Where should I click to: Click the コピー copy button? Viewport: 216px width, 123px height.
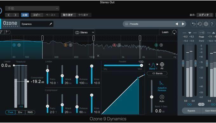coord(37,15)
